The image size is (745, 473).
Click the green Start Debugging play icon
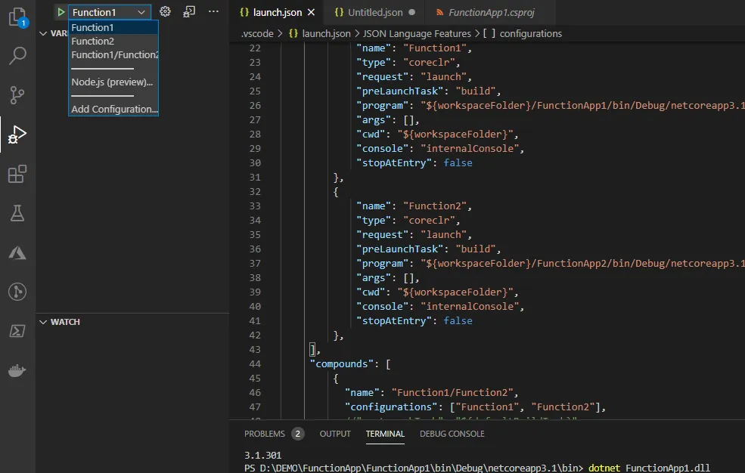61,12
